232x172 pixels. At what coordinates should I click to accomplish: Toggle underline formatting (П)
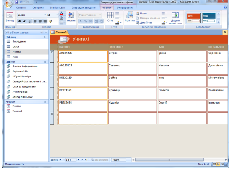coord(29,21)
